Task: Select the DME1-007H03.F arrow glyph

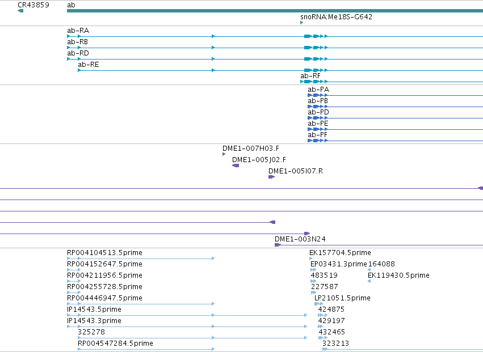Action: click(x=224, y=154)
